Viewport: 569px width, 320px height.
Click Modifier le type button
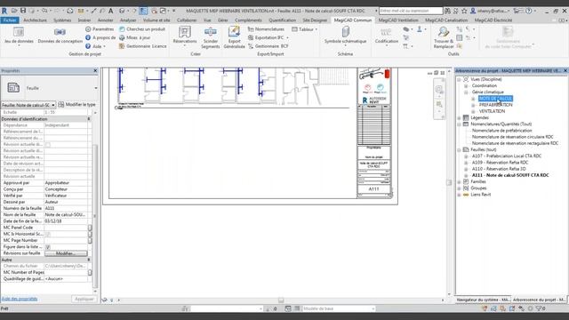click(77, 105)
